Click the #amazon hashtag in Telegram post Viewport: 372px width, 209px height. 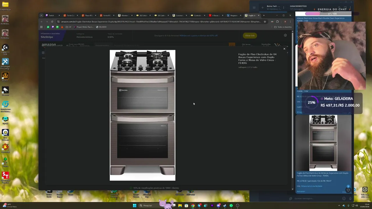pyautogui.click(x=301, y=191)
